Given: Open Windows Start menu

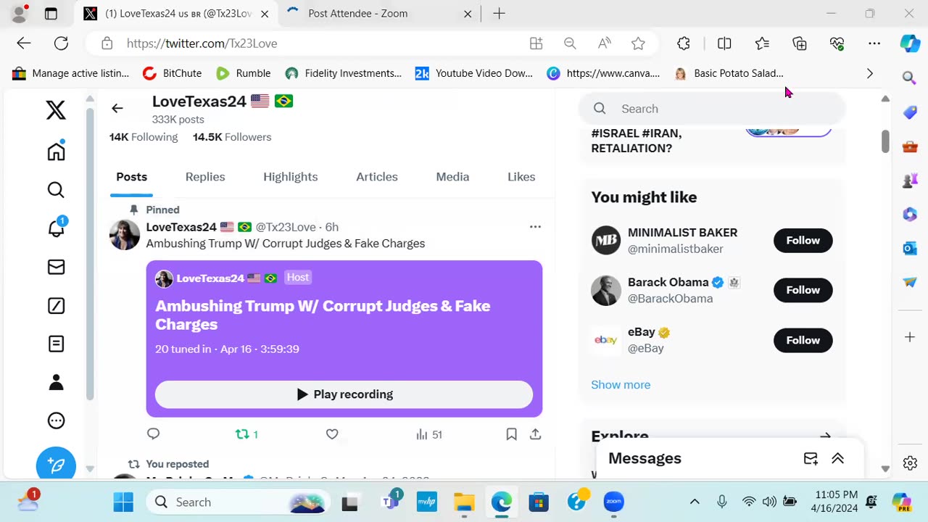Looking at the screenshot, I should [x=123, y=502].
